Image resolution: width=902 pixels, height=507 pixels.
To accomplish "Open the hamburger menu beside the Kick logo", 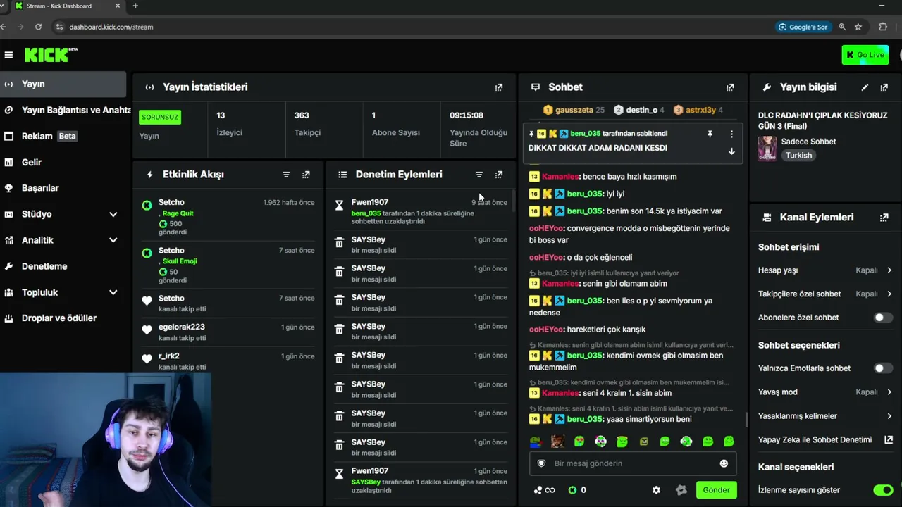I will [x=8, y=55].
